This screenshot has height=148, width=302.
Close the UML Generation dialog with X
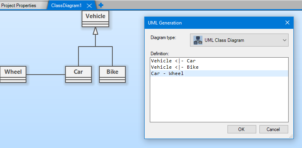pyautogui.click(x=287, y=23)
